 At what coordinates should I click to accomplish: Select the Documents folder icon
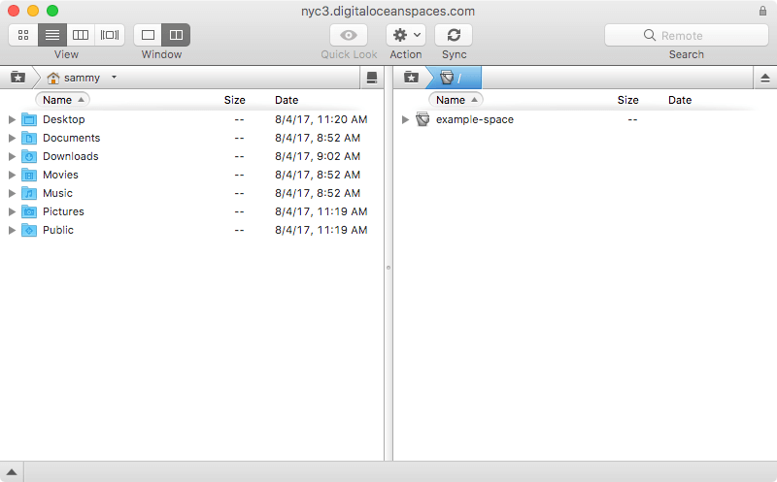[29, 138]
